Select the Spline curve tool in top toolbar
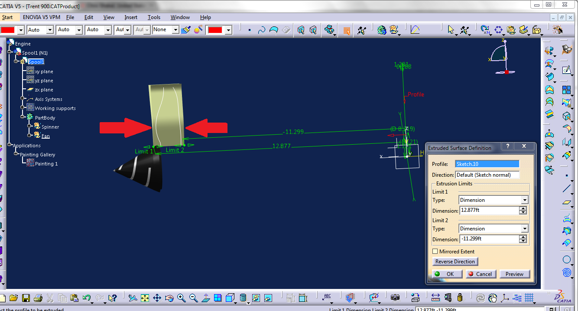 (x=262, y=30)
